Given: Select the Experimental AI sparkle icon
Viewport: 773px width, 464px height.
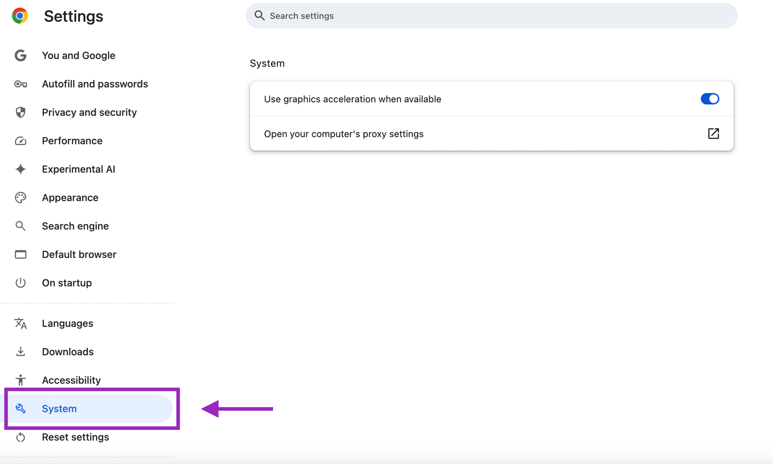Looking at the screenshot, I should [21, 169].
